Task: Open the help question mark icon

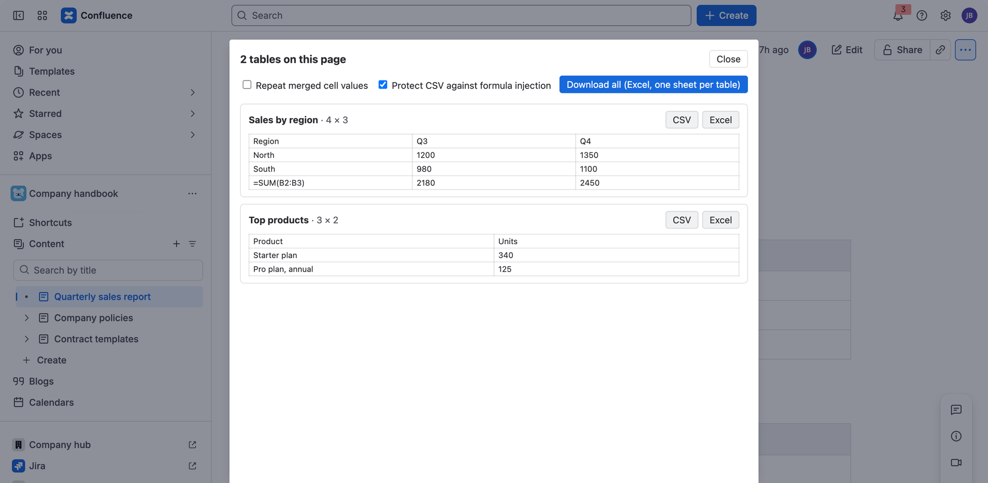Action: tap(922, 16)
